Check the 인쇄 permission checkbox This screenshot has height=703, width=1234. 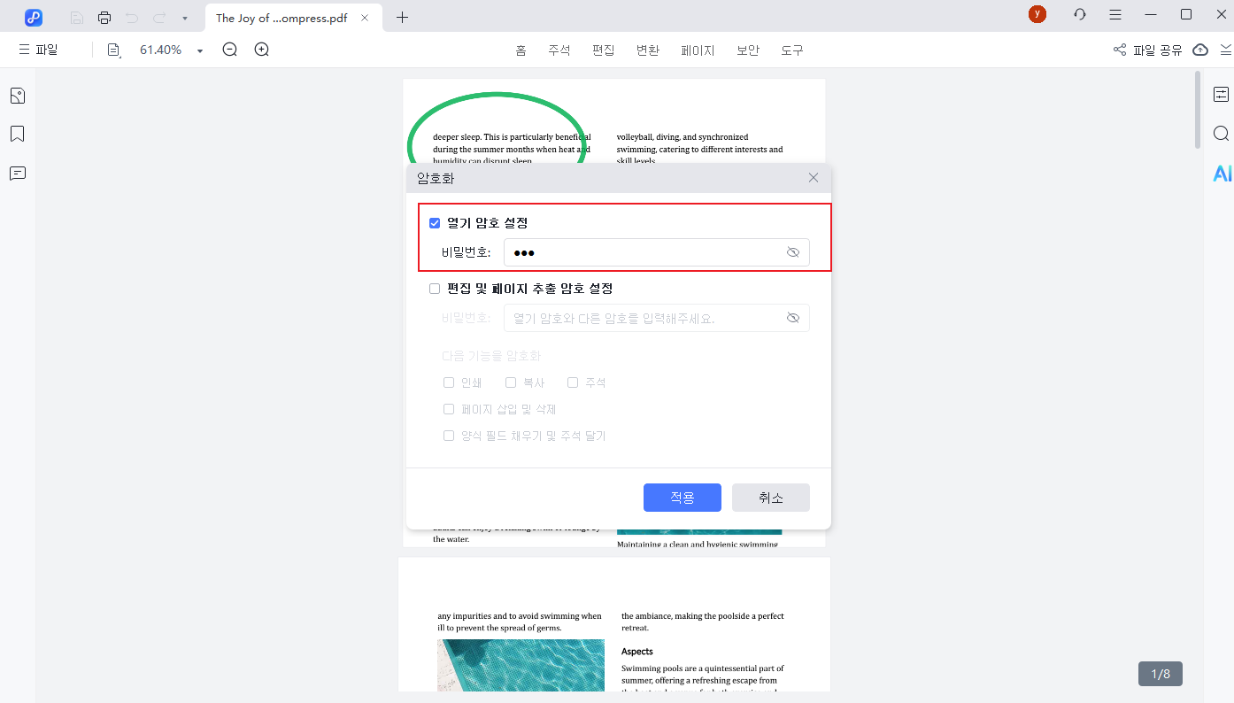[449, 382]
